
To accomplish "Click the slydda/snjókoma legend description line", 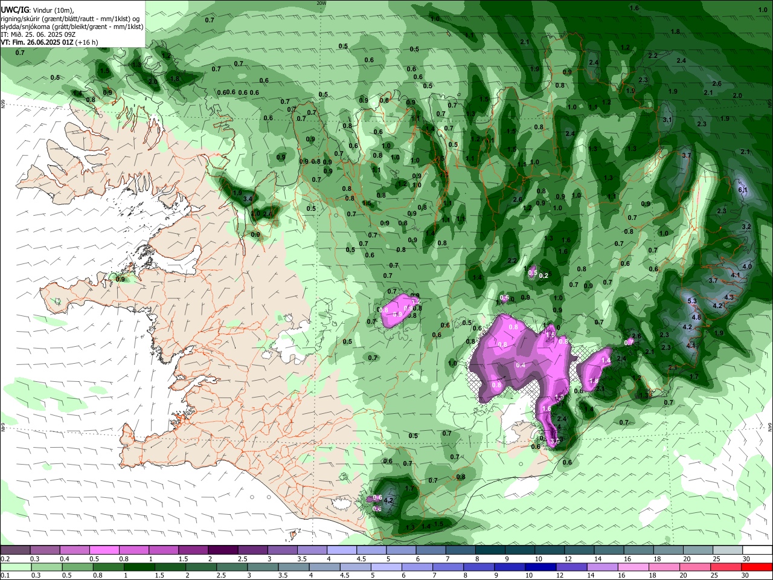I will 72,27.
